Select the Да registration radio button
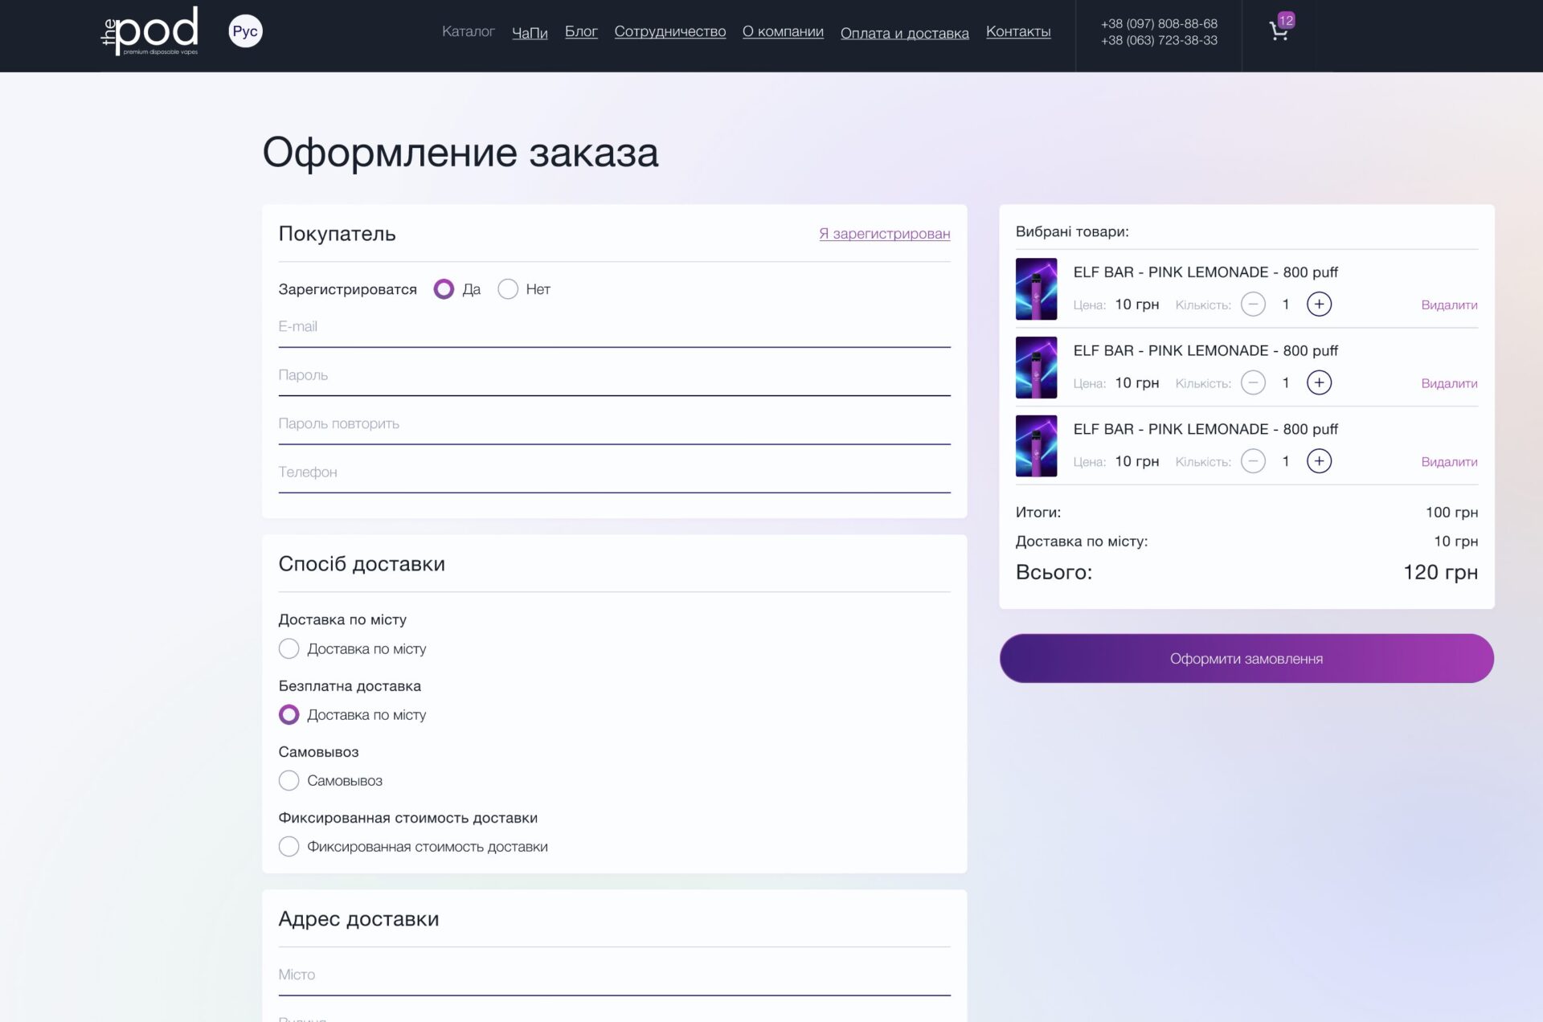The height and width of the screenshot is (1022, 1543). (x=444, y=289)
